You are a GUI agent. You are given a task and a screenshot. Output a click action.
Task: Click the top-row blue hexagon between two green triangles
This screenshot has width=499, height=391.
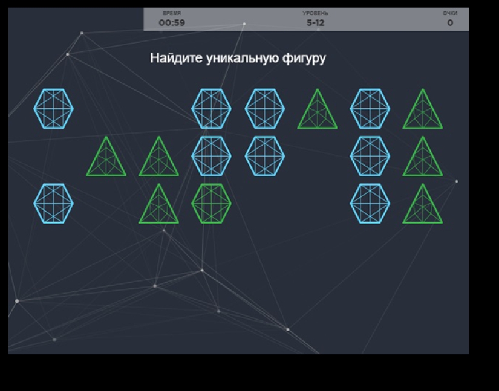coord(370,109)
